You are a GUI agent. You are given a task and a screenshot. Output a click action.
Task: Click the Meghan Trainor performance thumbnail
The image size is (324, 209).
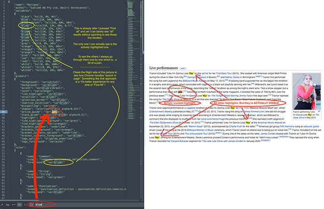pos(307,91)
